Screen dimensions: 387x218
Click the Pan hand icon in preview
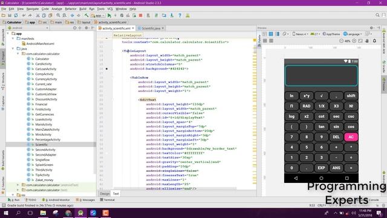pyautogui.click(x=367, y=41)
